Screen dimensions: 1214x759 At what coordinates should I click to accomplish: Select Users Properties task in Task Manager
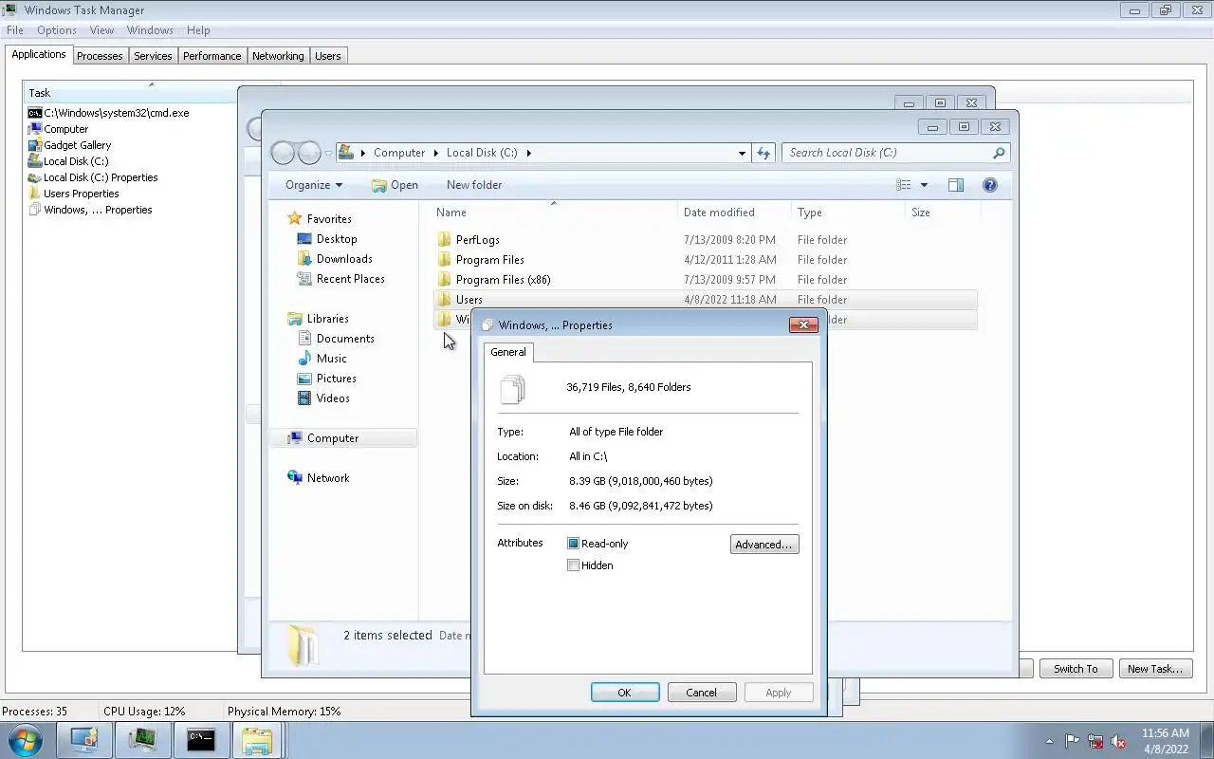(x=73, y=194)
